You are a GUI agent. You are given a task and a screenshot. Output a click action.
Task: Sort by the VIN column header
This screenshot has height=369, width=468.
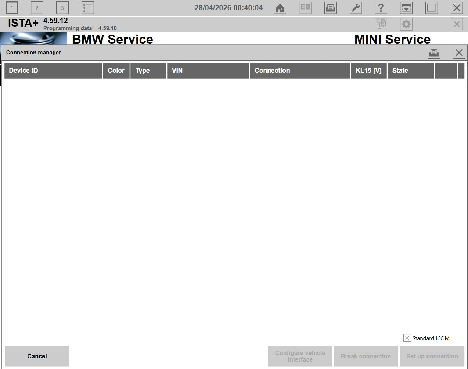tap(208, 71)
